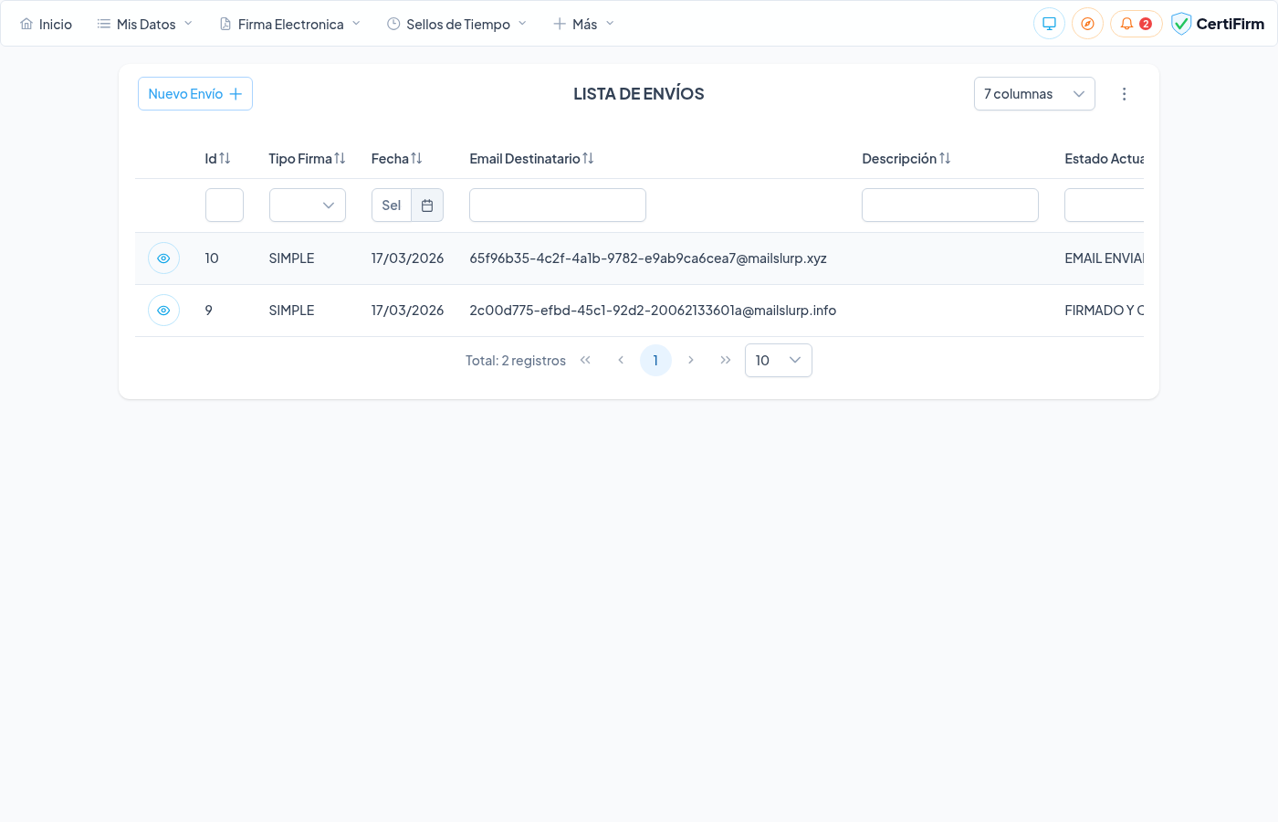Select page 1 in pagination

point(655,360)
